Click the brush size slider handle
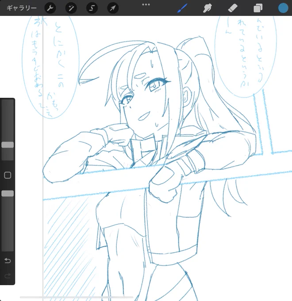Image resolution: width=292 pixels, height=301 pixels. [8, 145]
